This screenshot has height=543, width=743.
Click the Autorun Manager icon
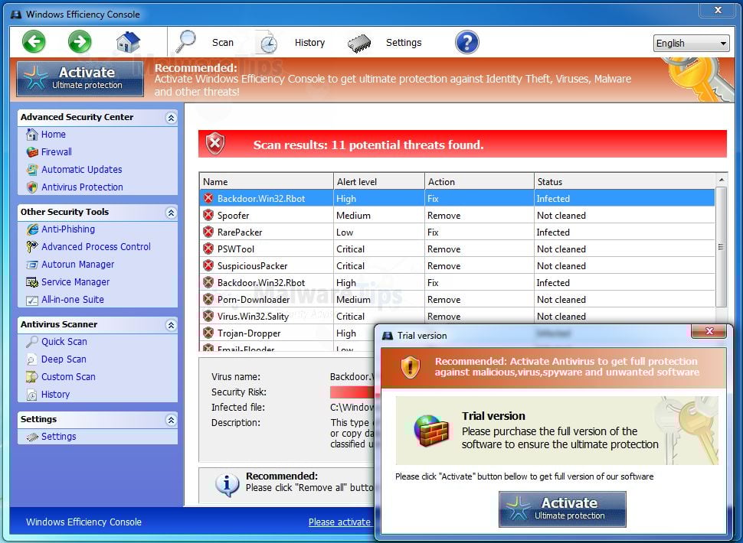pos(31,265)
